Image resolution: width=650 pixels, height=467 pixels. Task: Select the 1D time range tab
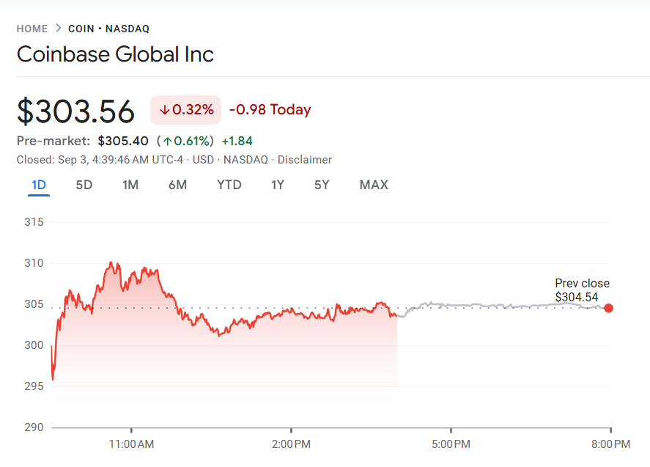click(39, 185)
